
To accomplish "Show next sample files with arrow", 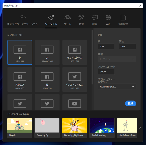I will click(140, 128).
